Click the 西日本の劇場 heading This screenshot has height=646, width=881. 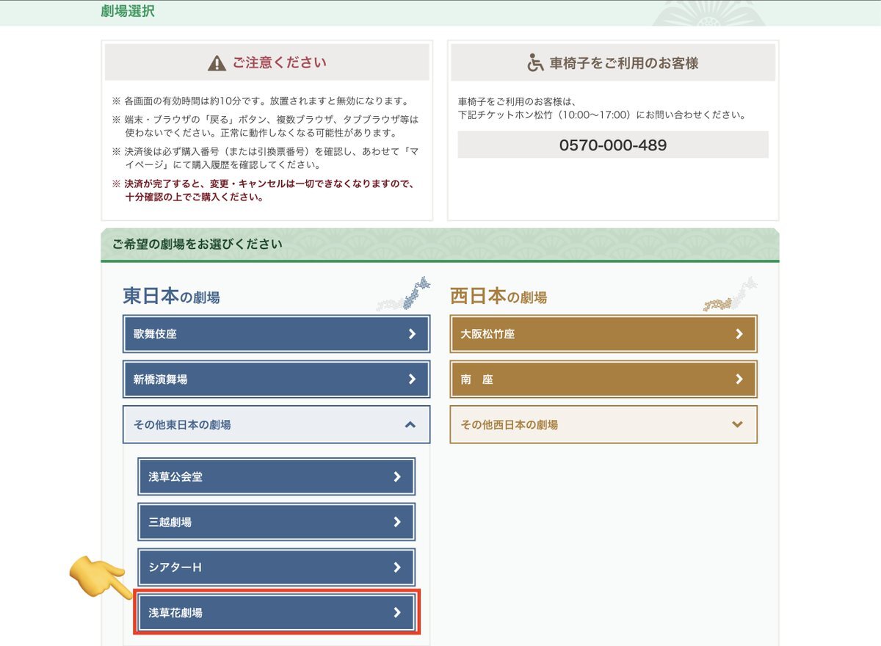498,296
